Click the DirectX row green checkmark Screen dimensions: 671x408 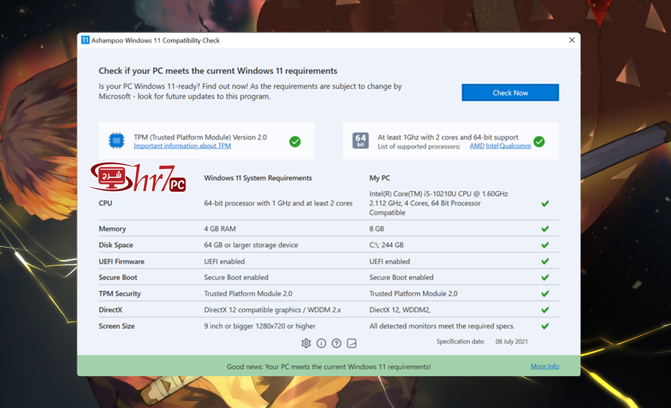(545, 310)
